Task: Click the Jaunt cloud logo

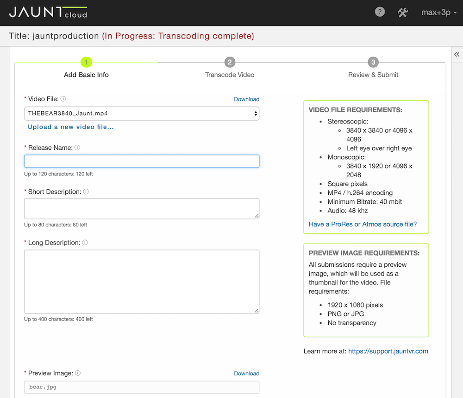Action: 48,13
